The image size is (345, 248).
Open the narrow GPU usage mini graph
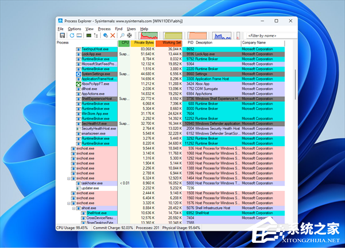click(x=238, y=36)
